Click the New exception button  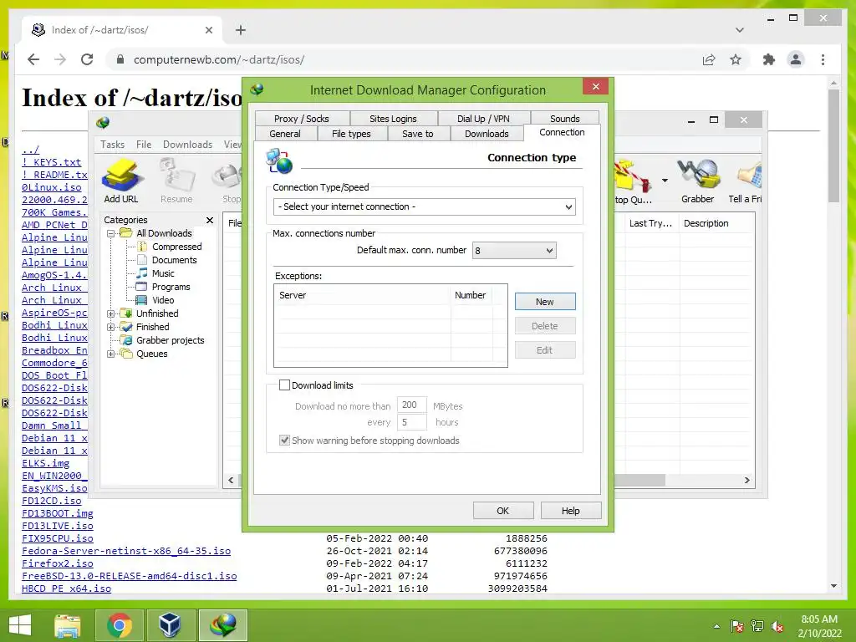coord(545,302)
